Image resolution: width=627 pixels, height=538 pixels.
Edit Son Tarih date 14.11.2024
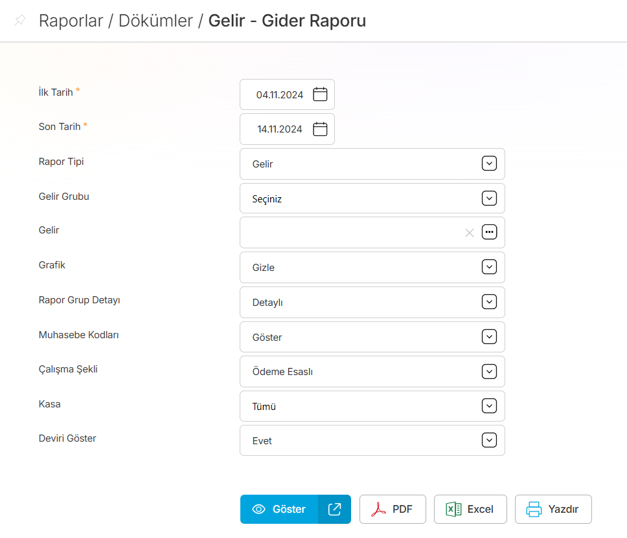280,129
